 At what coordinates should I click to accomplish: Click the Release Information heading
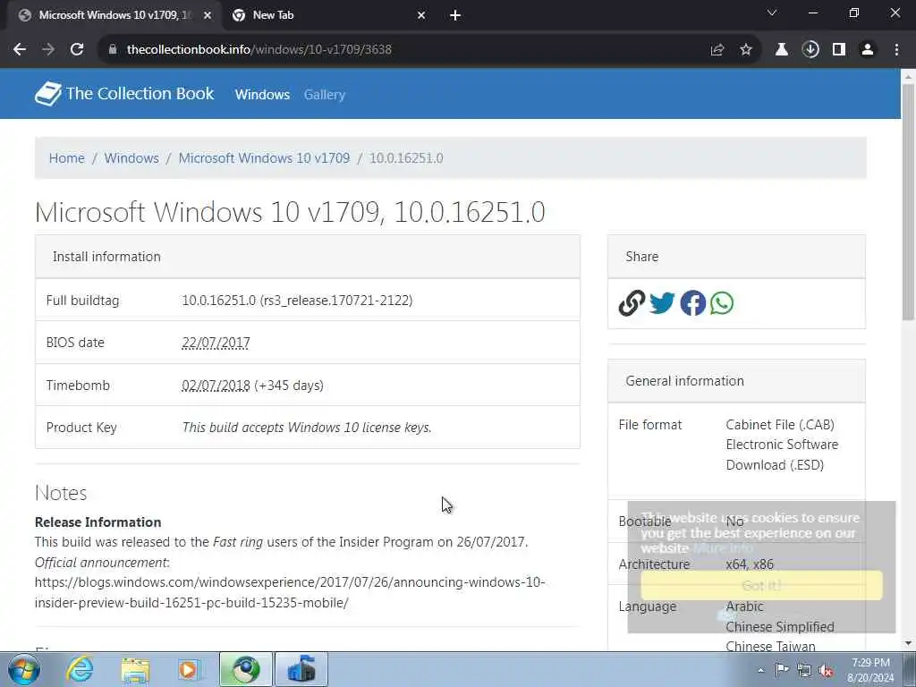coord(98,522)
